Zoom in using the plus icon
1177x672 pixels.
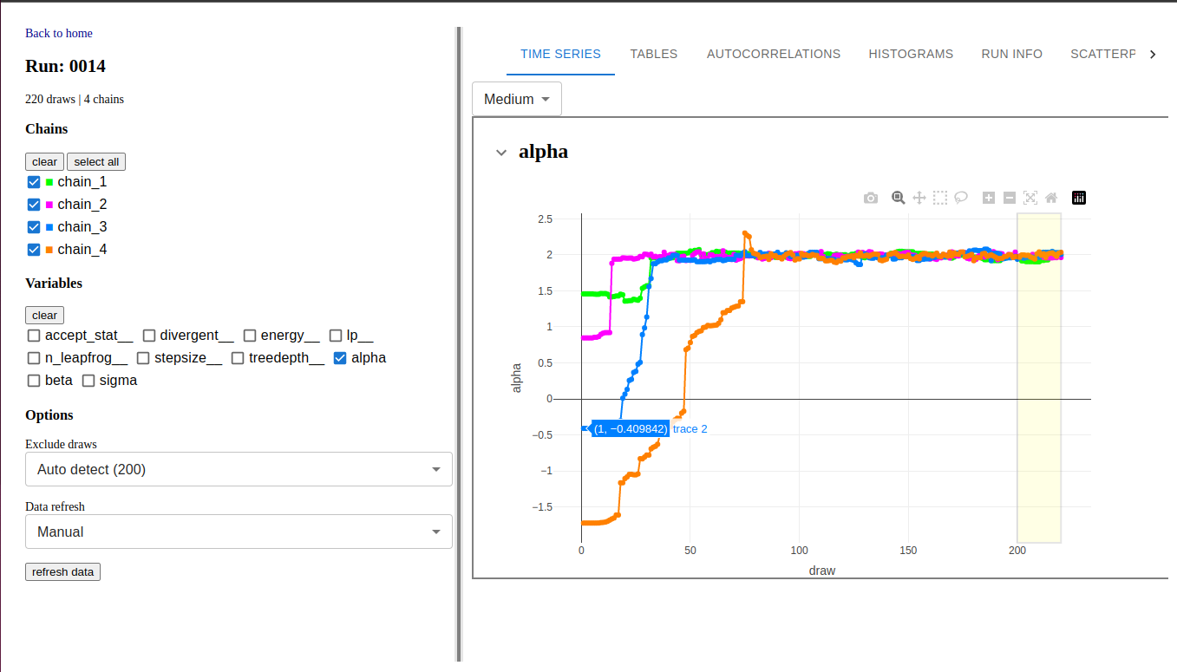point(989,198)
